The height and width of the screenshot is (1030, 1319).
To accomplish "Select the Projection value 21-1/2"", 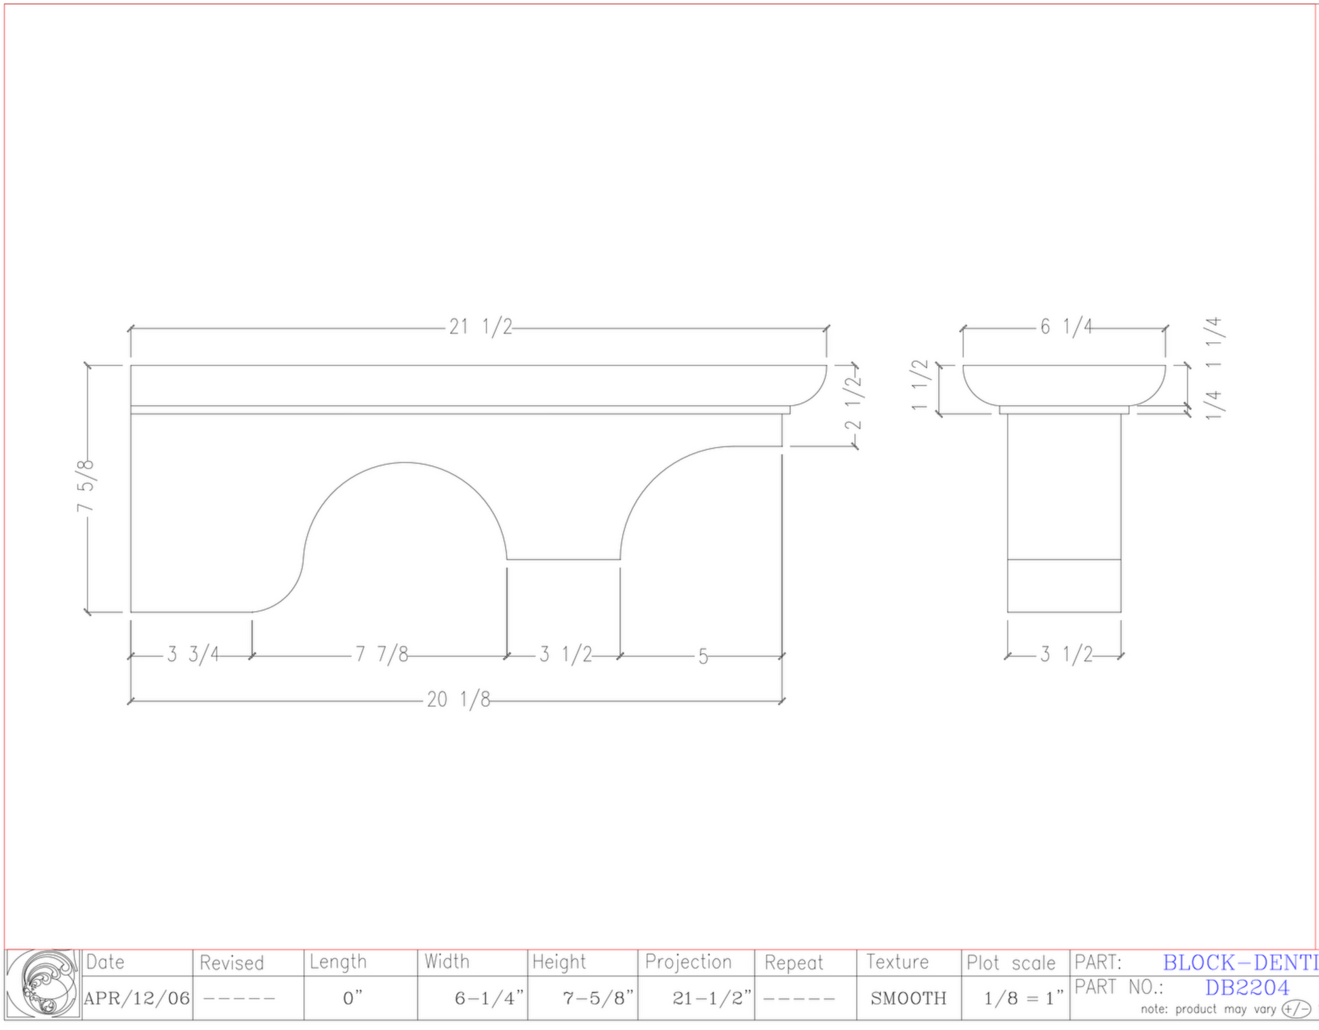I will coord(711,998).
